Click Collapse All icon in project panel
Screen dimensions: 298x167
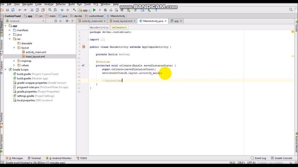[x=61, y=21]
